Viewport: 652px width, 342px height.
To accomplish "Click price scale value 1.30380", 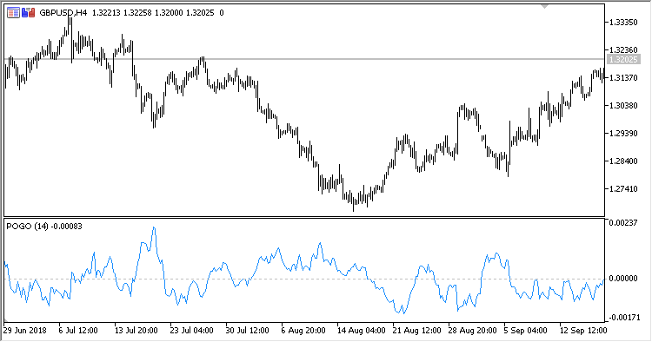I will (x=623, y=106).
